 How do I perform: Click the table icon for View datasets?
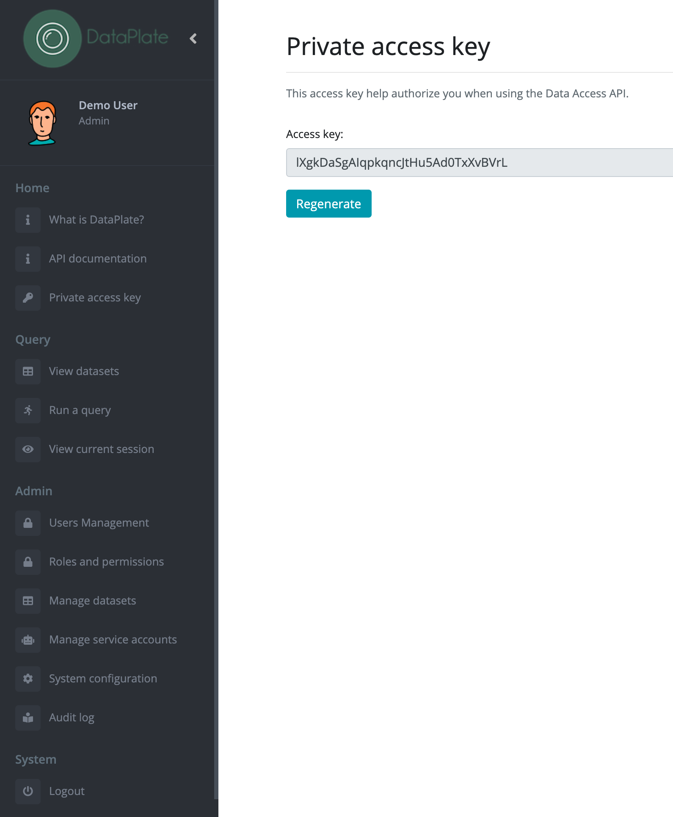point(28,371)
